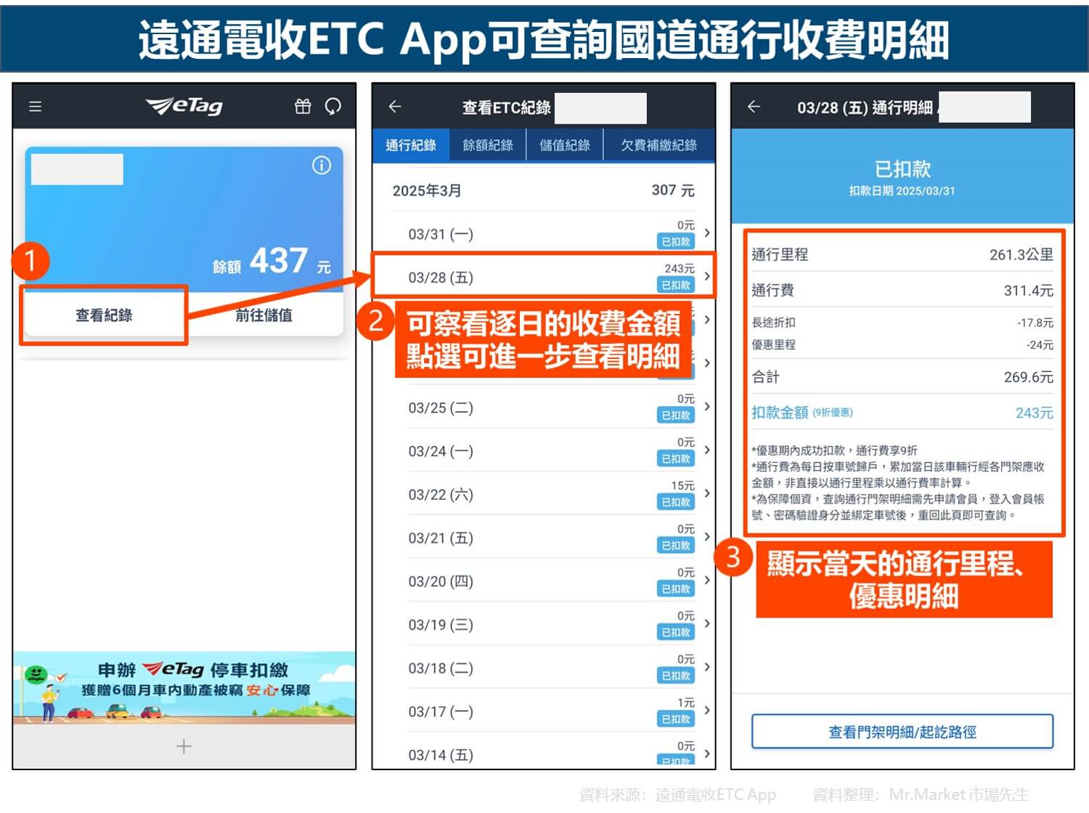Image resolution: width=1089 pixels, height=813 pixels.
Task: Click the 15元 amount on 03/22 row
Action: point(682,485)
